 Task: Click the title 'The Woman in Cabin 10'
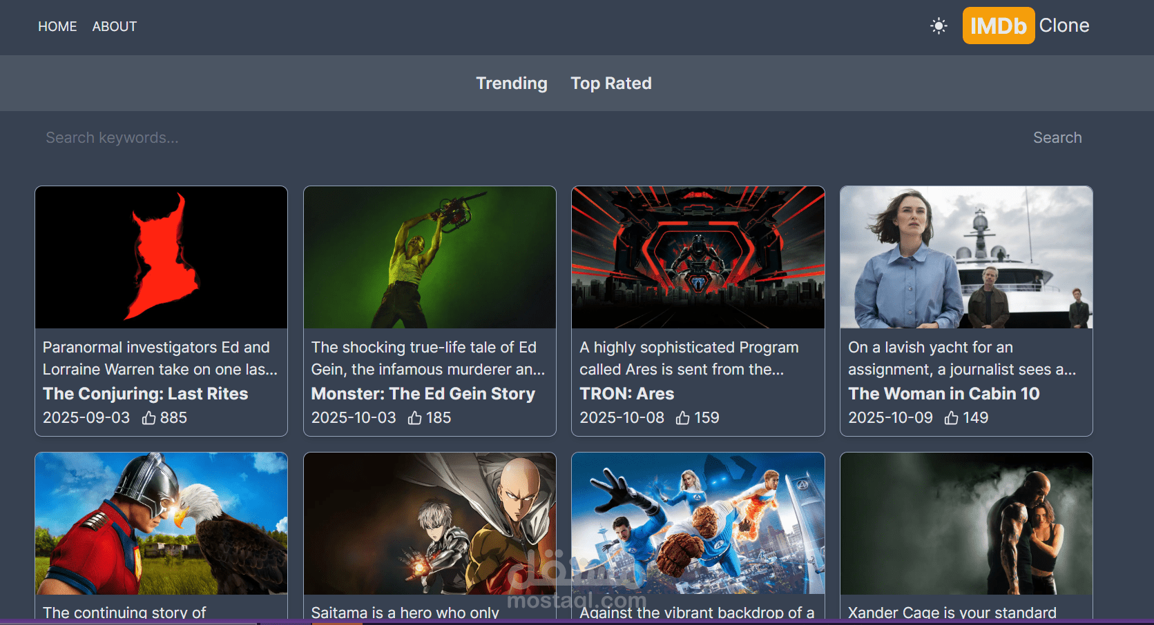pyautogui.click(x=944, y=394)
